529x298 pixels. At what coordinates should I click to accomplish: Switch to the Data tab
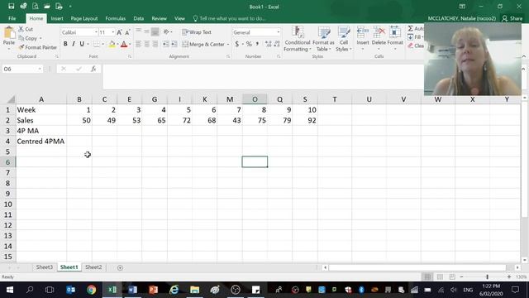[x=139, y=18]
